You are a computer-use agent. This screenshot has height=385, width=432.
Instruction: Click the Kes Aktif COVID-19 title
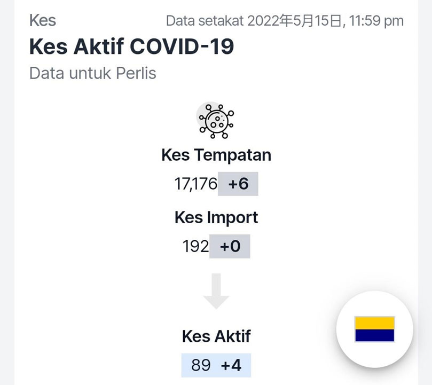pyautogui.click(x=132, y=46)
